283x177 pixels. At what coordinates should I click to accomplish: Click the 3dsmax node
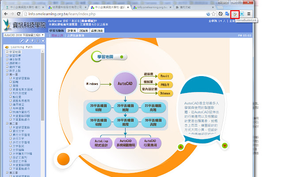(165, 93)
